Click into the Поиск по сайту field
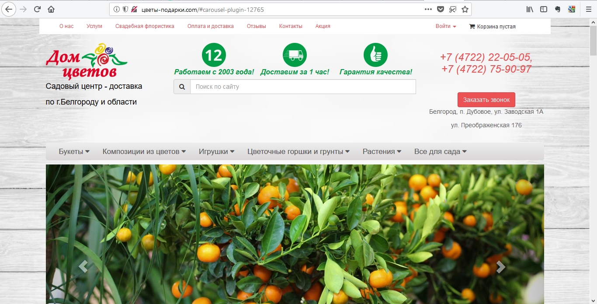The image size is (597, 304). (x=303, y=87)
